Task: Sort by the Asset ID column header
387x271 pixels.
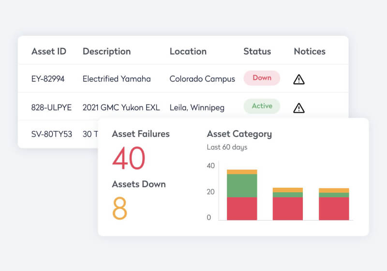Action: [49, 51]
